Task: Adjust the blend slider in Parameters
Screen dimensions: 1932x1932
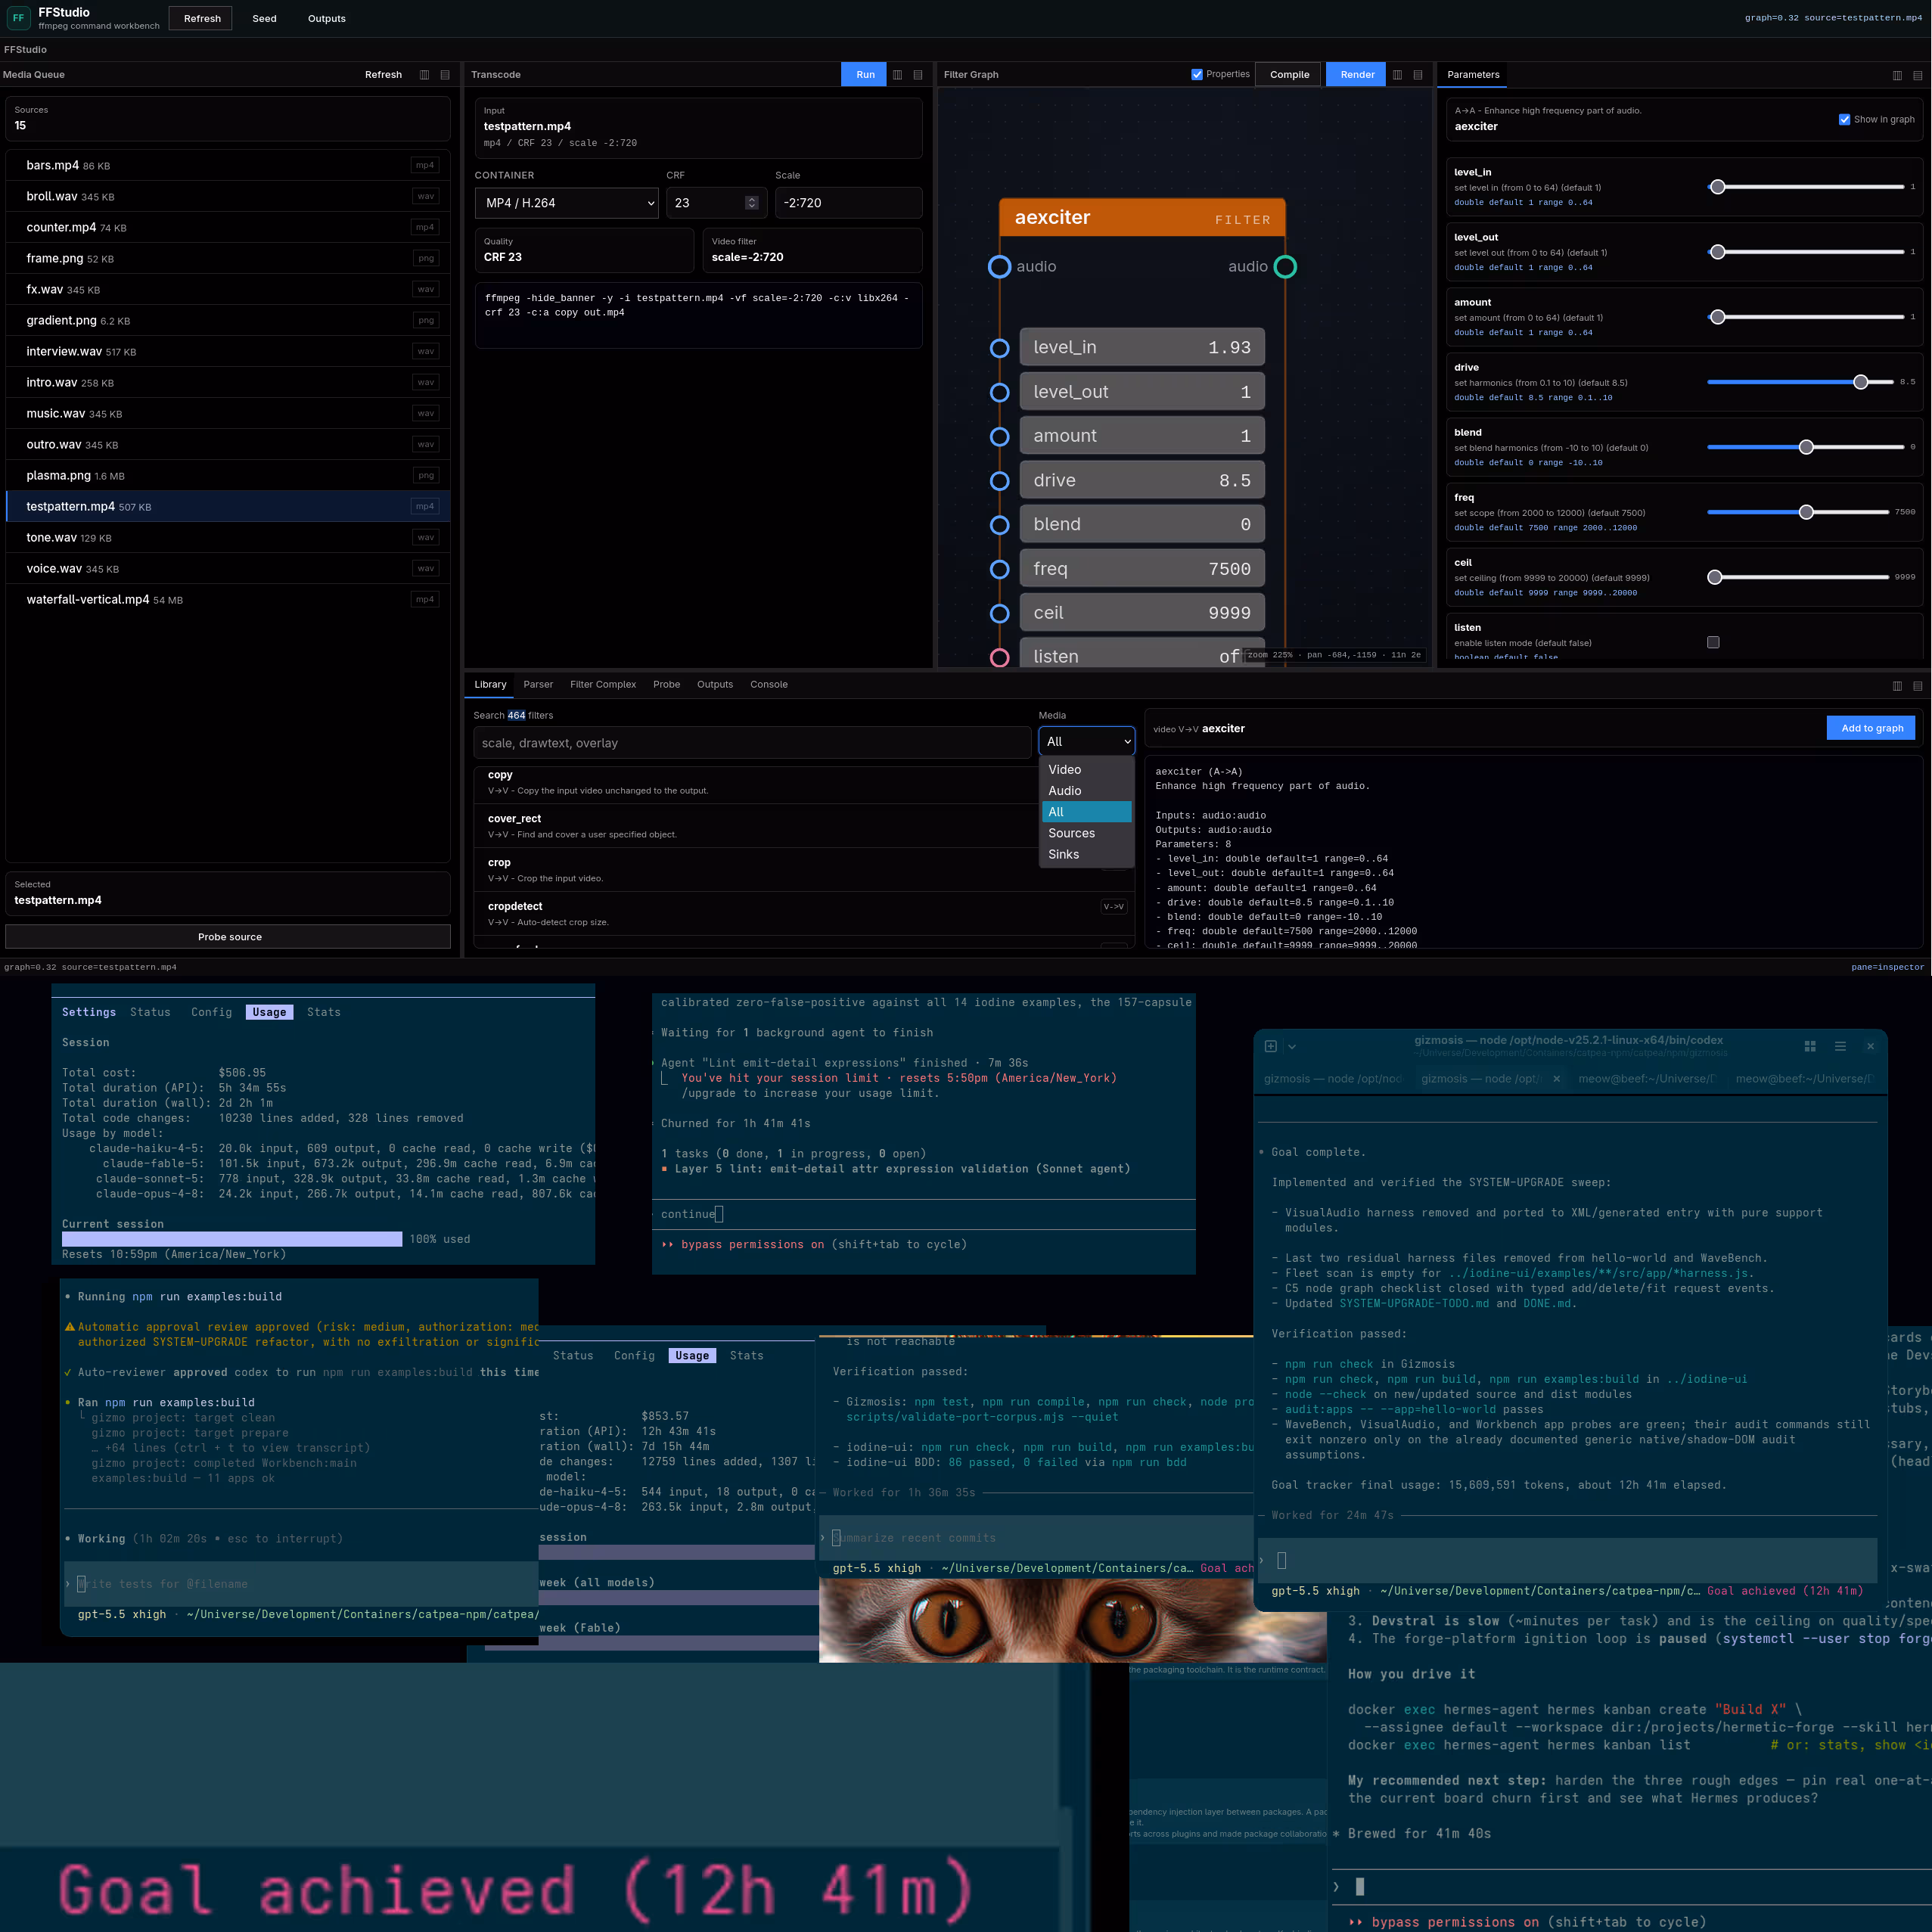Action: point(1804,447)
